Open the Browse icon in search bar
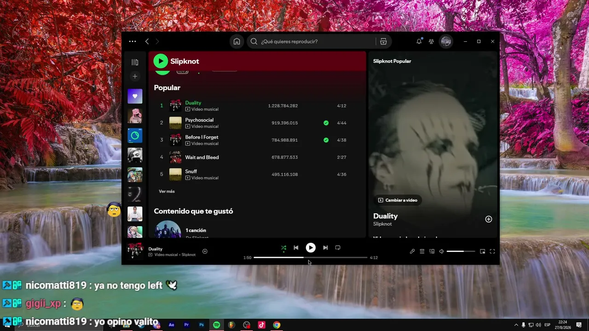 coord(383,41)
